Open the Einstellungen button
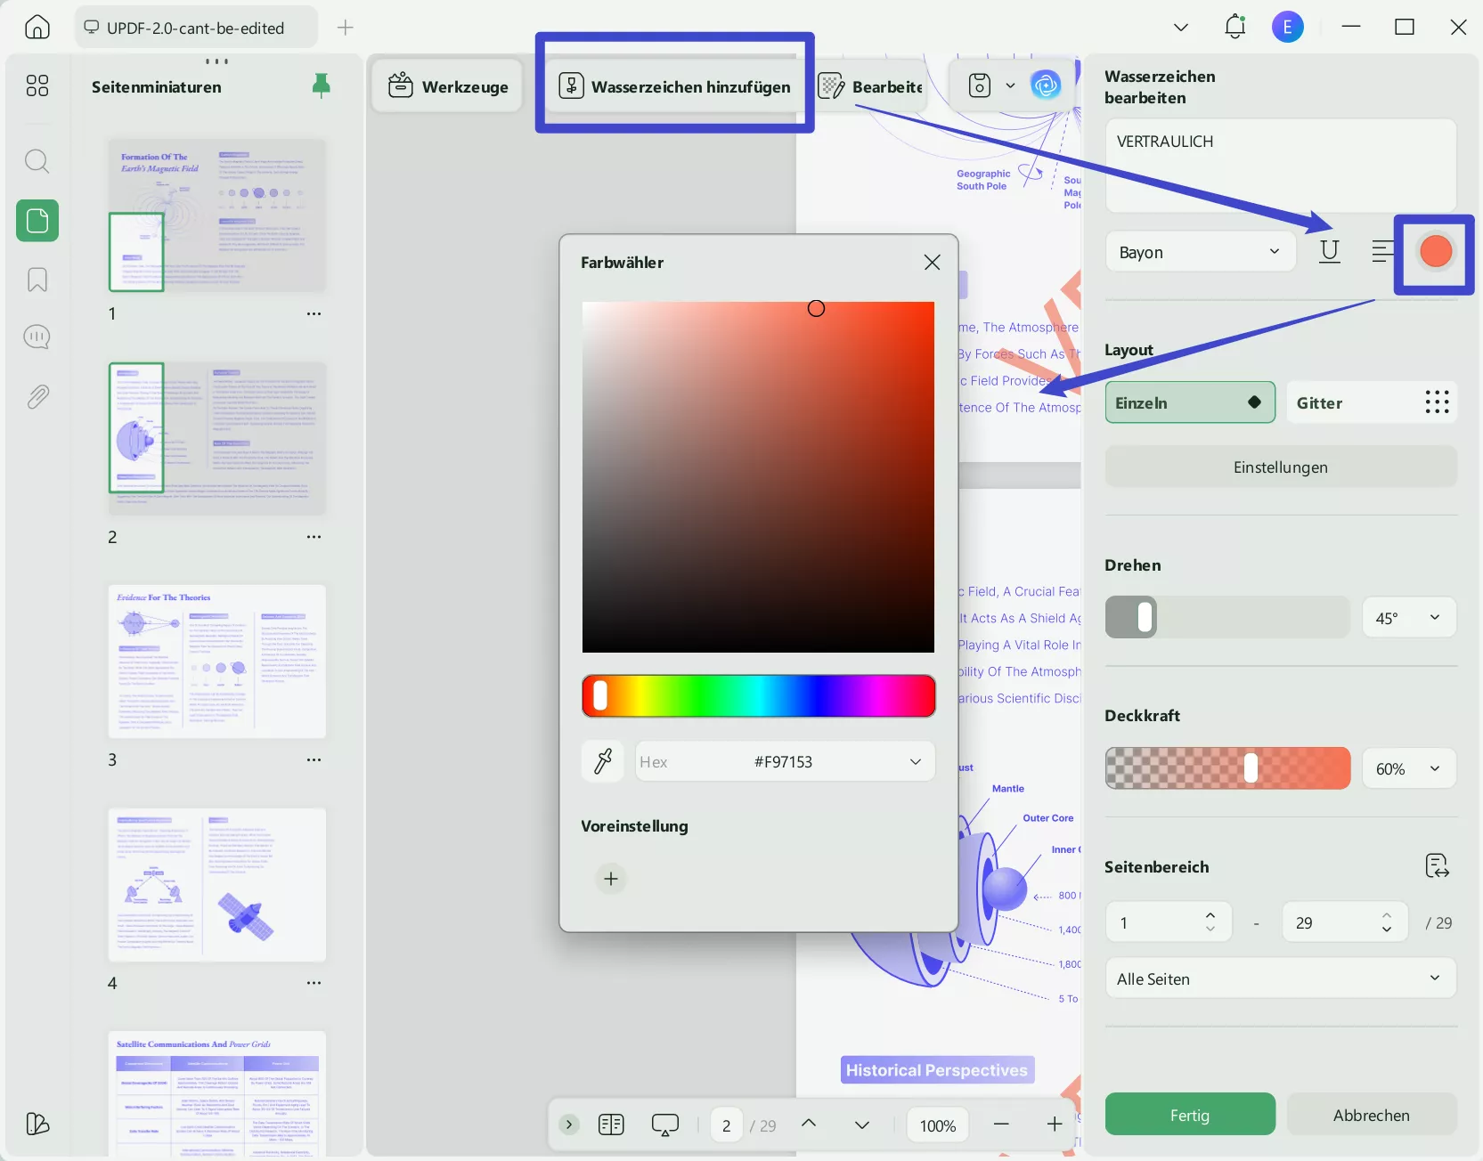 (x=1281, y=467)
